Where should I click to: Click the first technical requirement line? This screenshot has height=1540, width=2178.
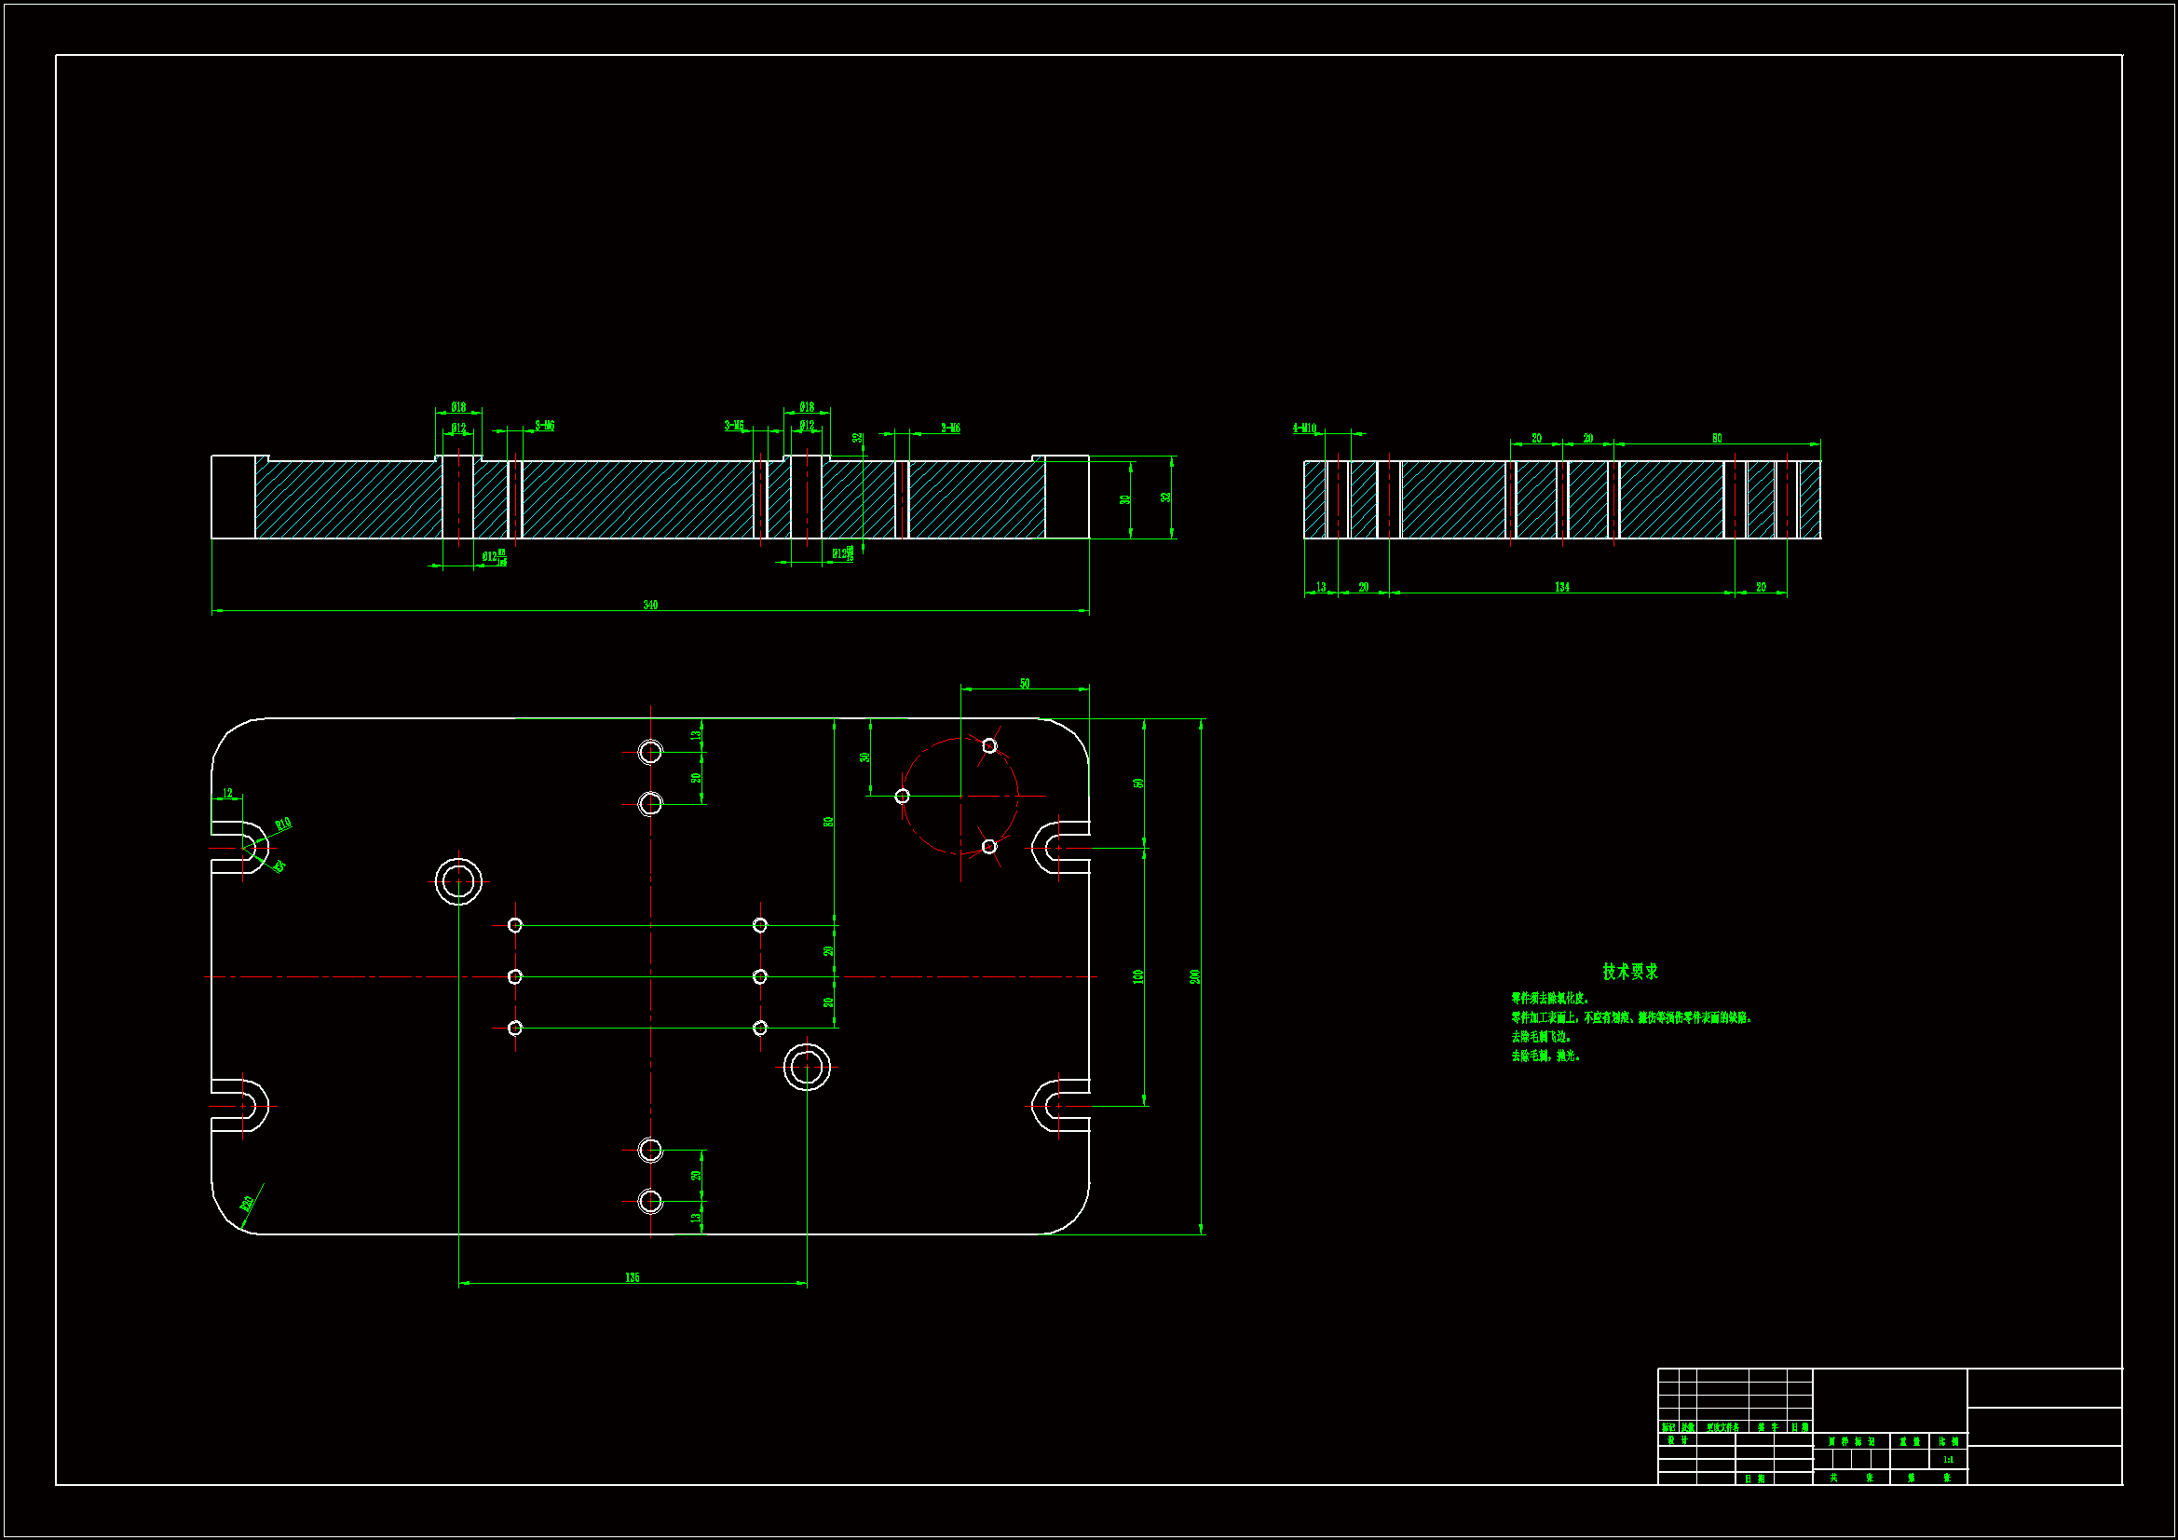1550,998
